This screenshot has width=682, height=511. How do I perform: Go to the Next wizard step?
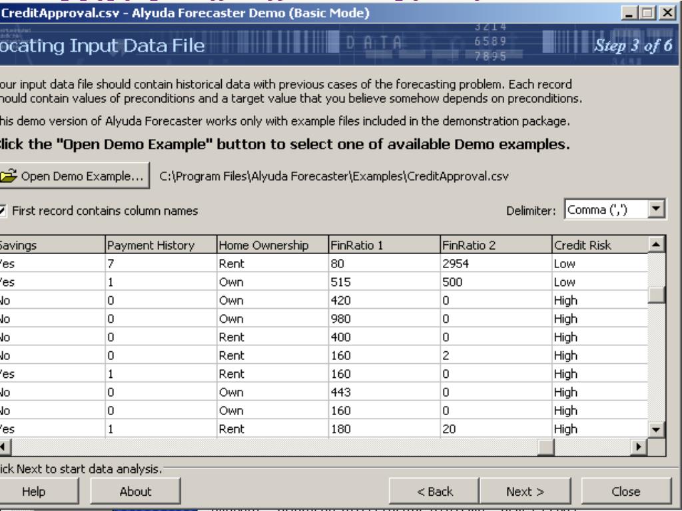(525, 492)
